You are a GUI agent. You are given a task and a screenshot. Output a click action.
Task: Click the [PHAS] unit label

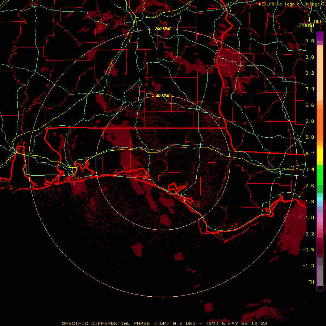coord(306,25)
